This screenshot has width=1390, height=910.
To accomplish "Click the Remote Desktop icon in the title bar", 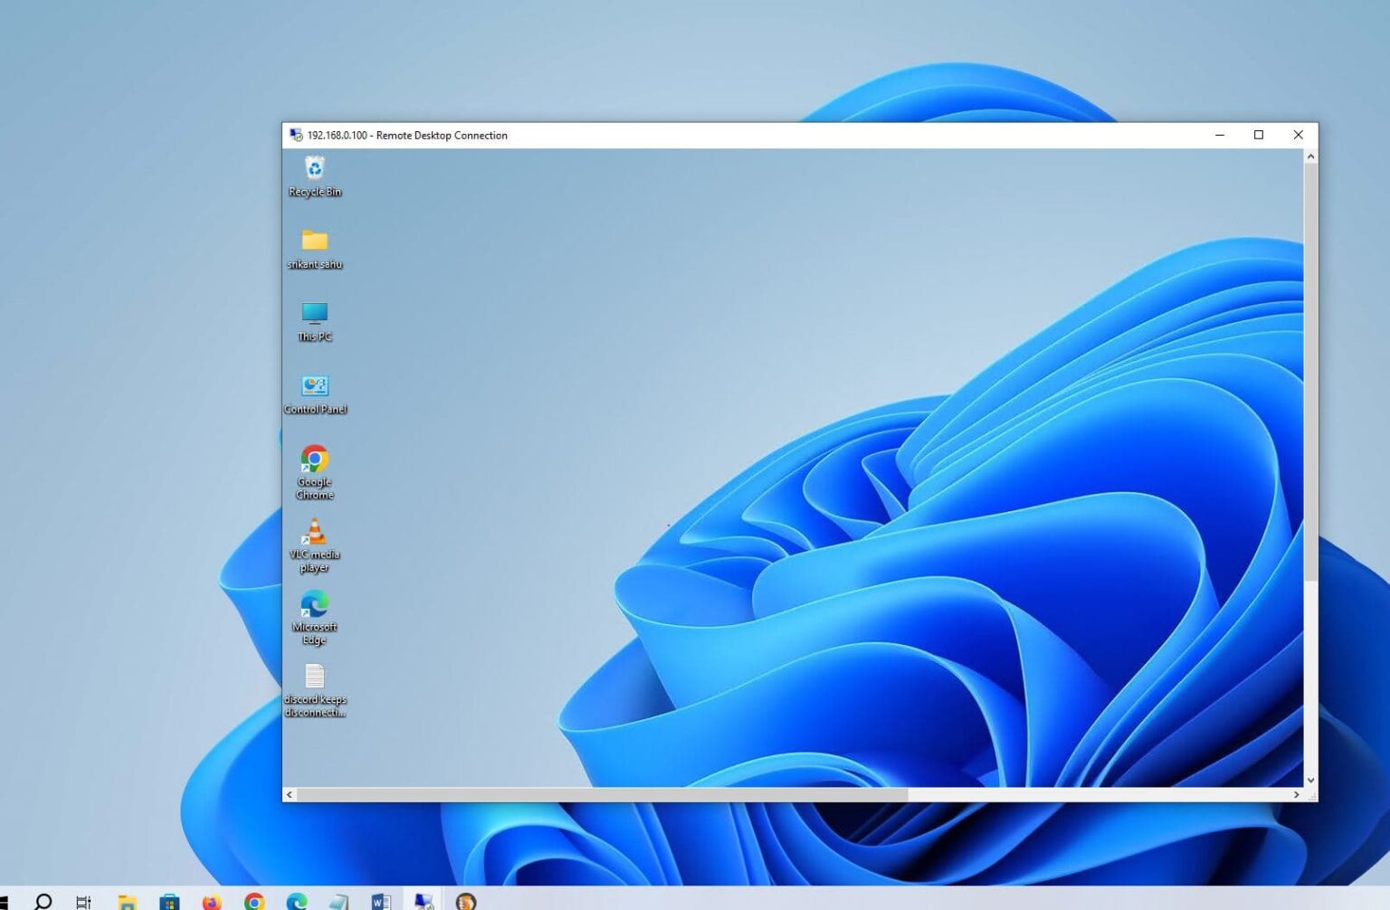I will pos(294,135).
